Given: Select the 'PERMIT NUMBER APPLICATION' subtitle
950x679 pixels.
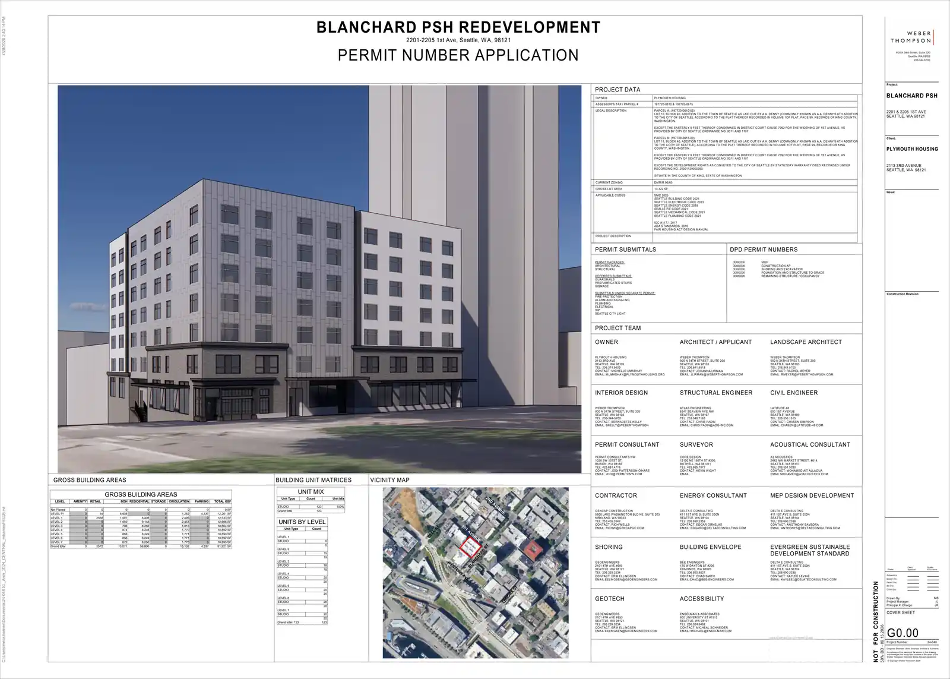Looking at the screenshot, I should coord(458,55).
